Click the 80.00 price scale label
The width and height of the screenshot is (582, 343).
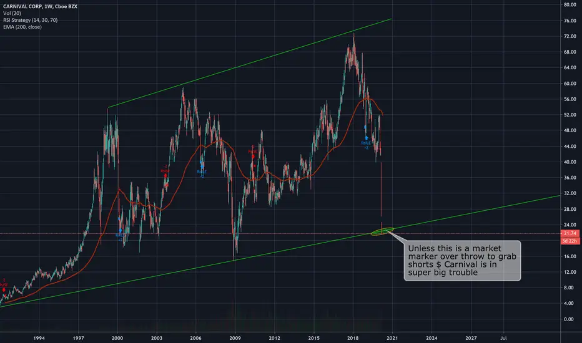click(570, 5)
